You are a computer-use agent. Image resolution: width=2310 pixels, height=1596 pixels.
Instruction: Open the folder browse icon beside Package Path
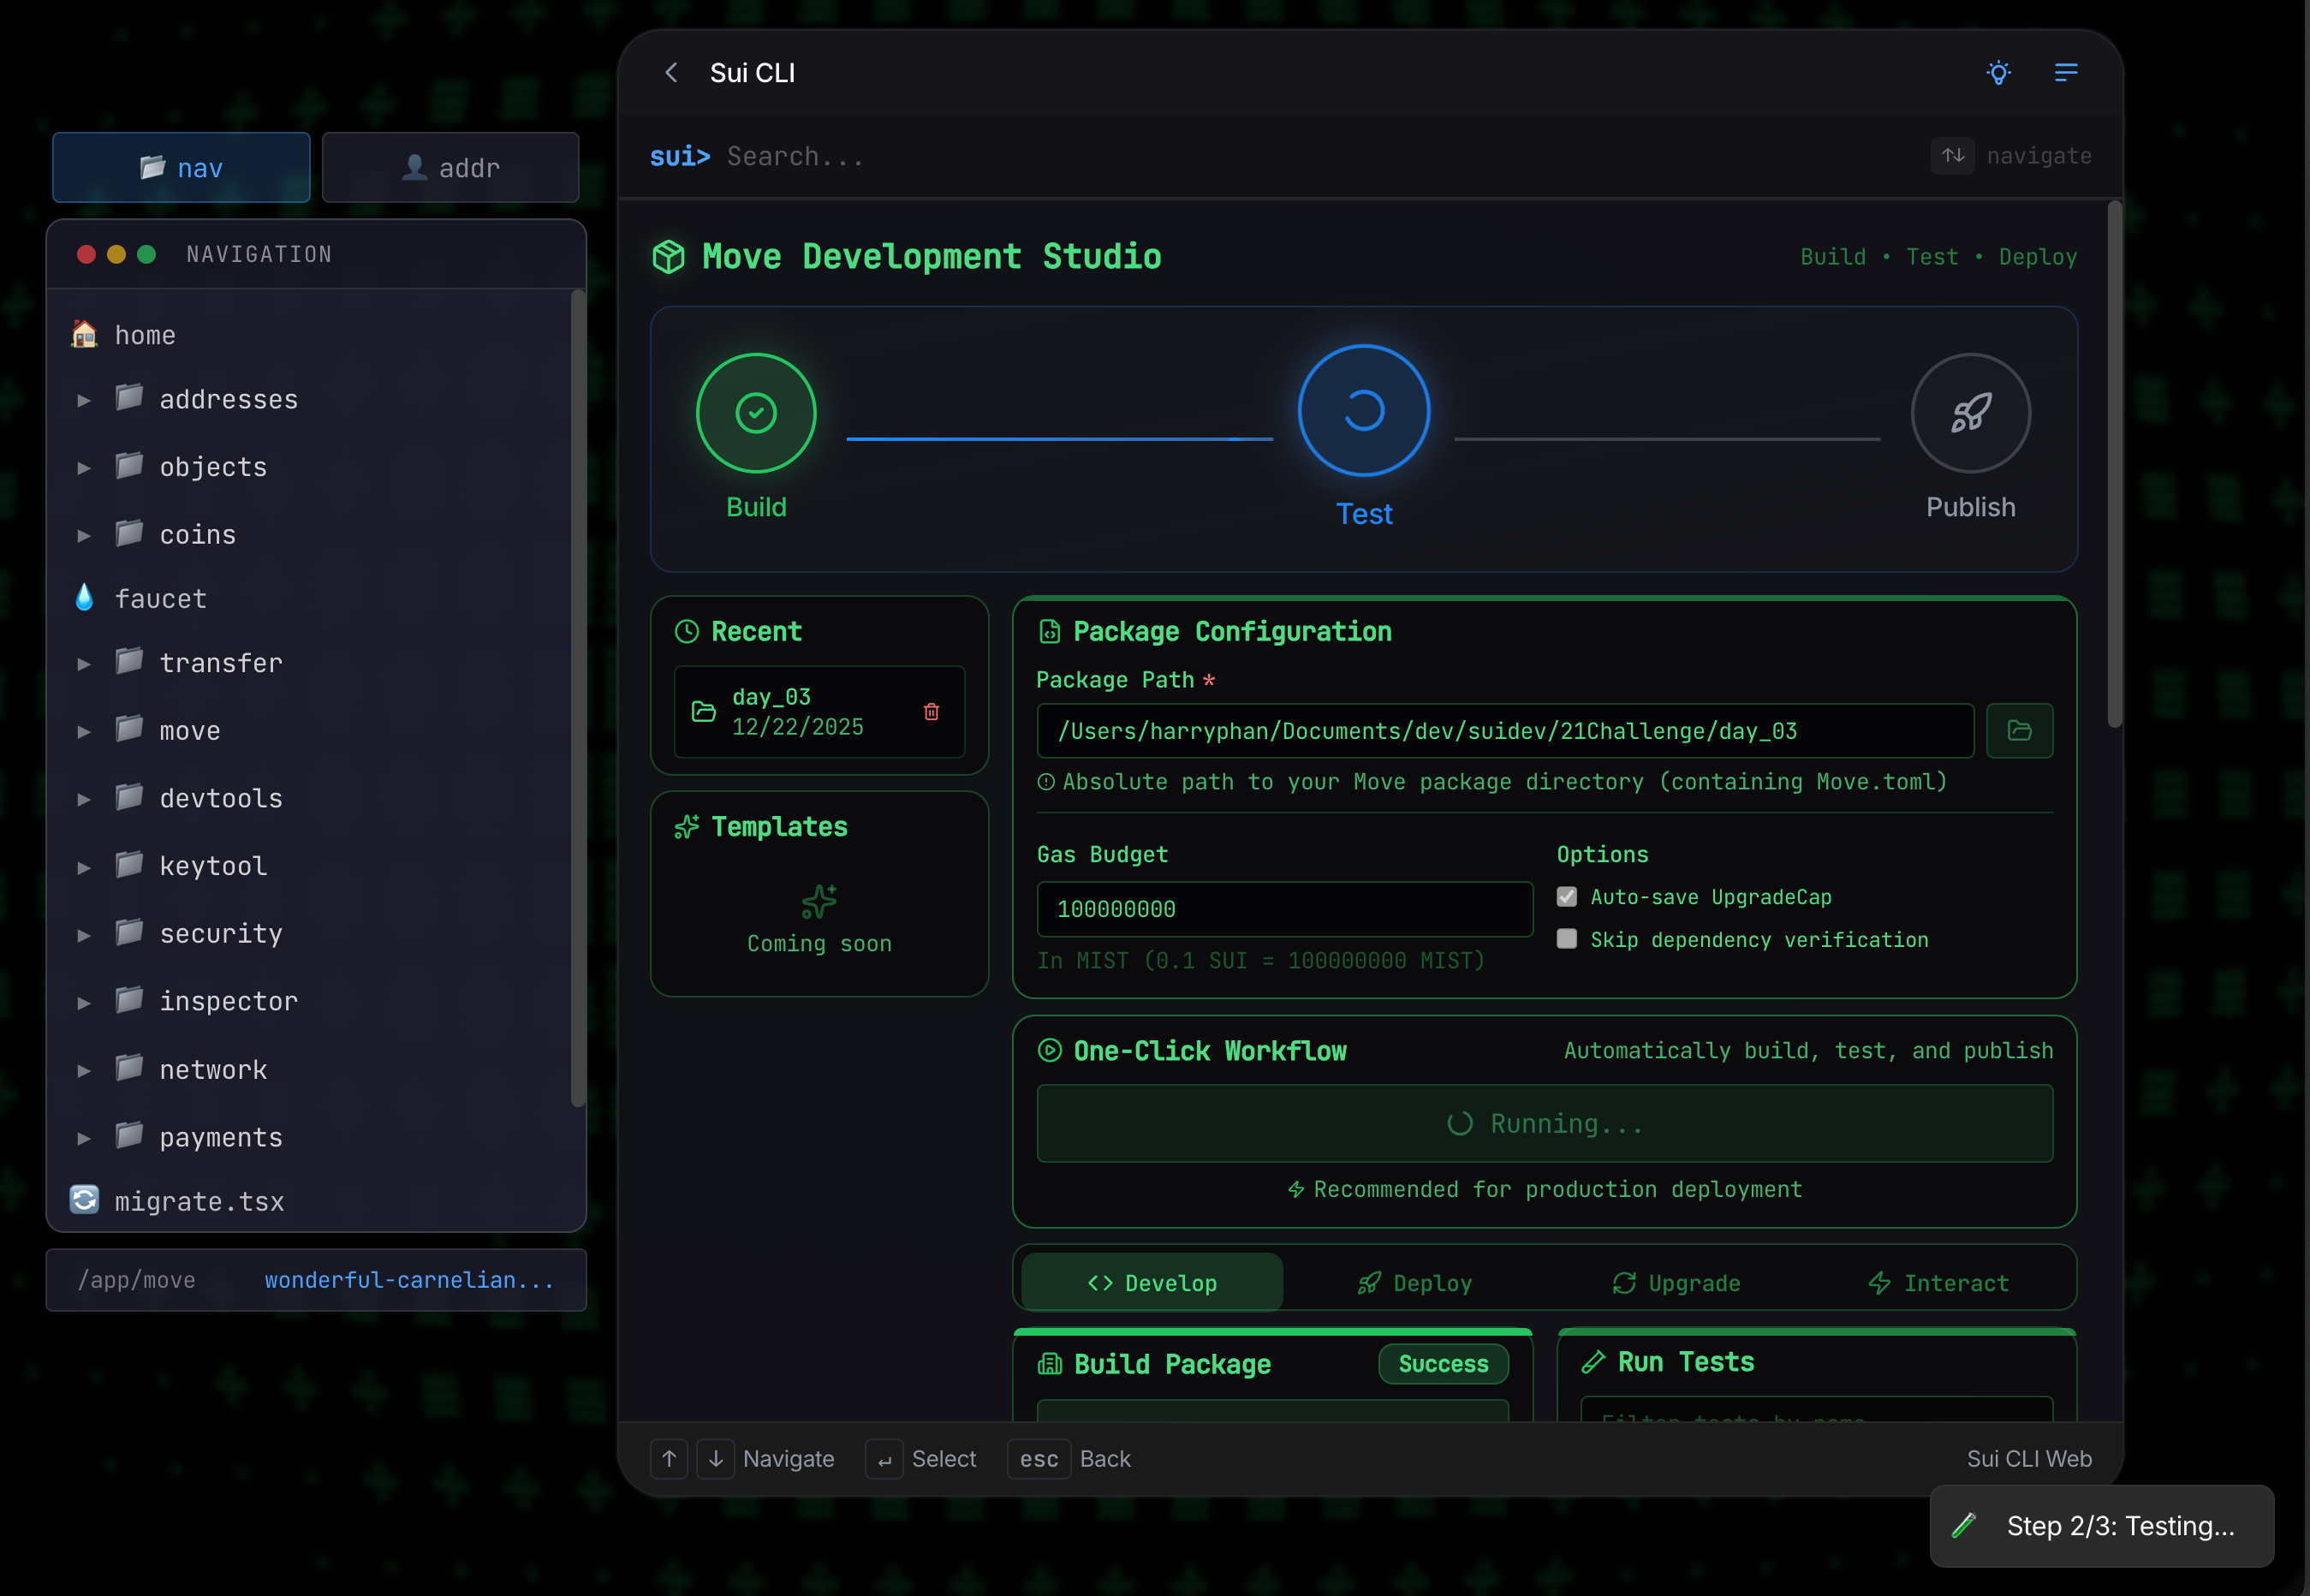[x=2020, y=730]
